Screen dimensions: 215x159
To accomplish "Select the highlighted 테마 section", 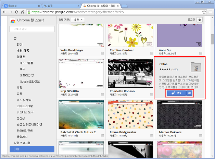I will tap(32, 149).
